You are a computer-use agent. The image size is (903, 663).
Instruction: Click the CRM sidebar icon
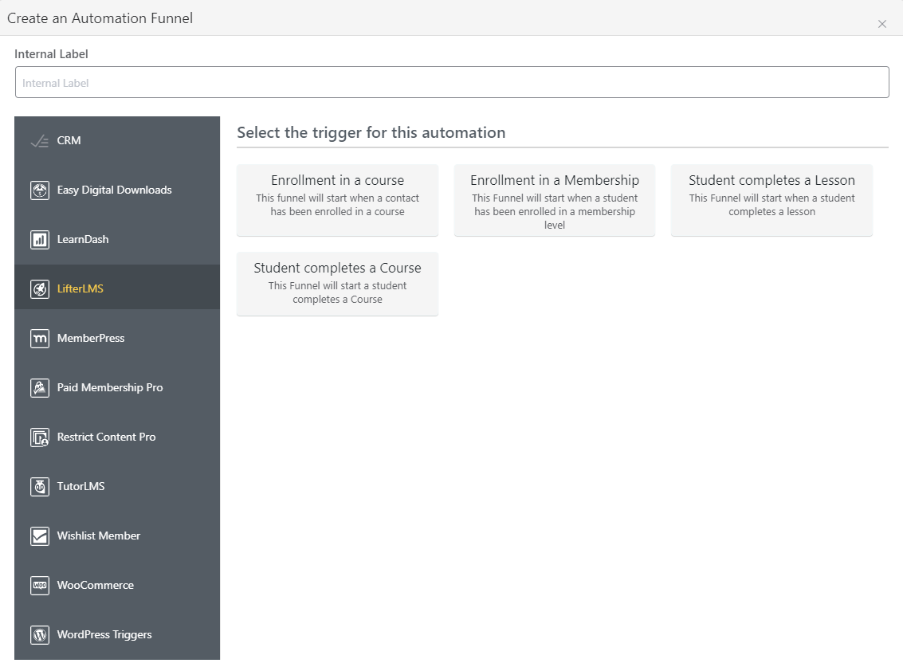[41, 140]
